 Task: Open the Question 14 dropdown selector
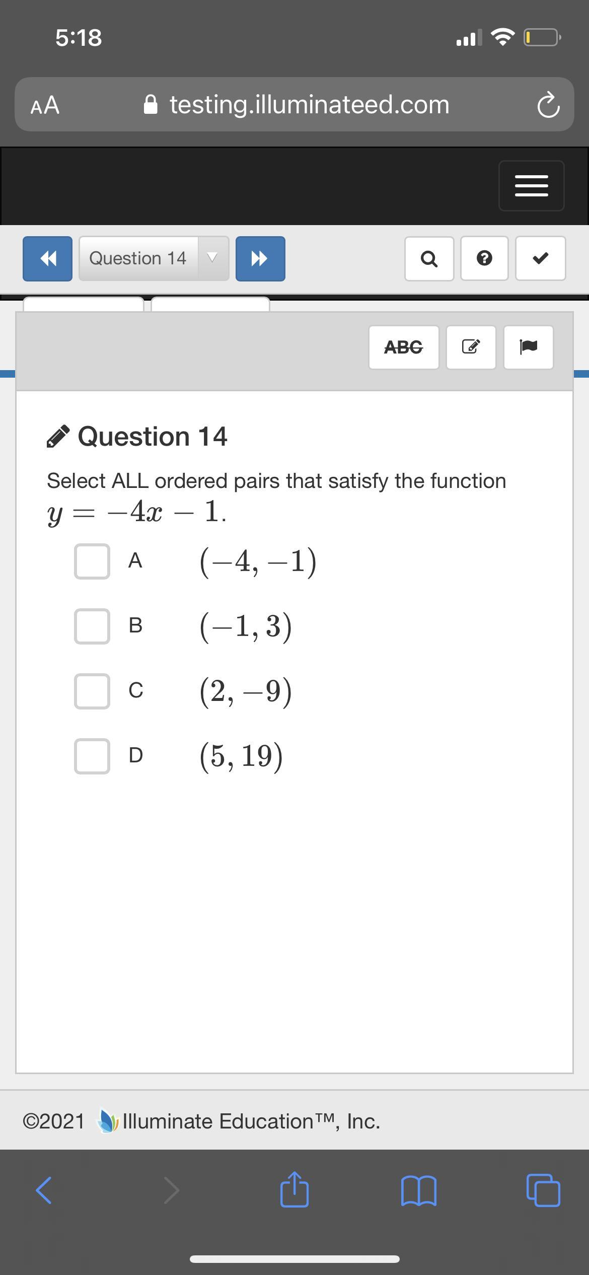click(x=138, y=258)
